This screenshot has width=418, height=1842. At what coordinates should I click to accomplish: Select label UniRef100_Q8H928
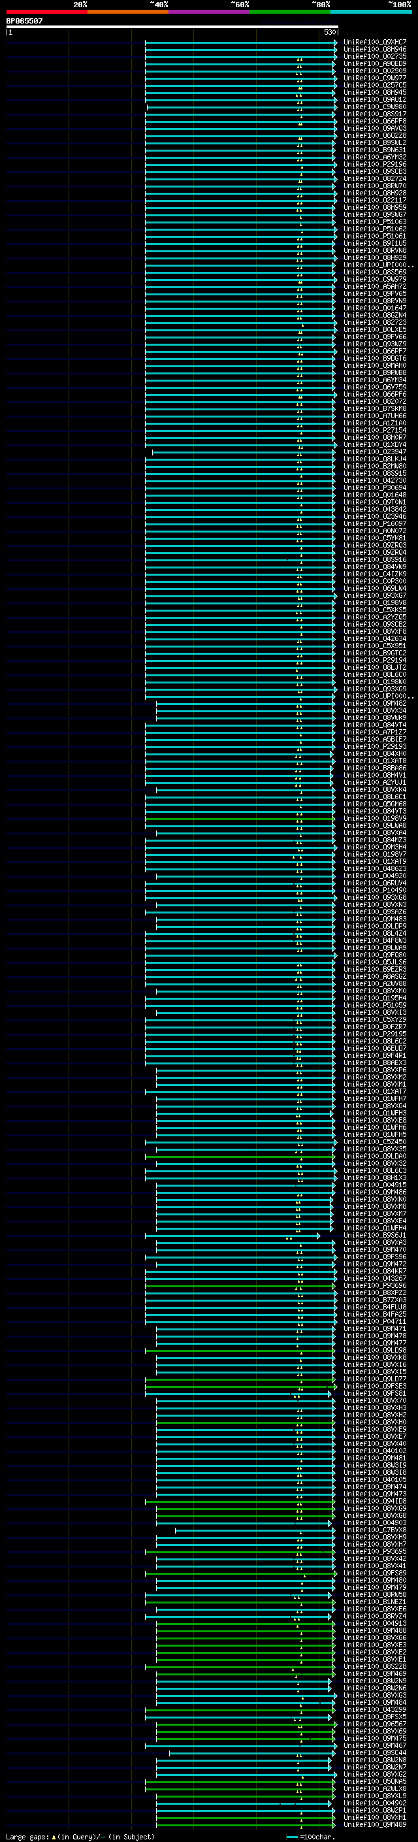coord(375,193)
